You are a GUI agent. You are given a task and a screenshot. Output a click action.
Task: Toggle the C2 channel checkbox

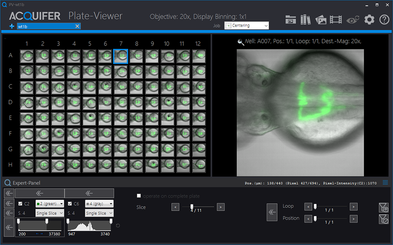coord(21,204)
